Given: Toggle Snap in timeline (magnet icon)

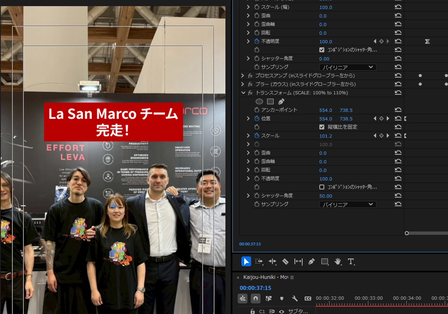Looking at the screenshot, I should tap(255, 298).
